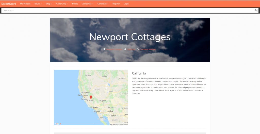
Task: Click the Login link
Action: [126, 4]
